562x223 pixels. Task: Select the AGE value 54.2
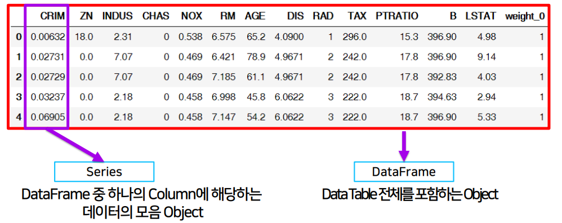(256, 117)
